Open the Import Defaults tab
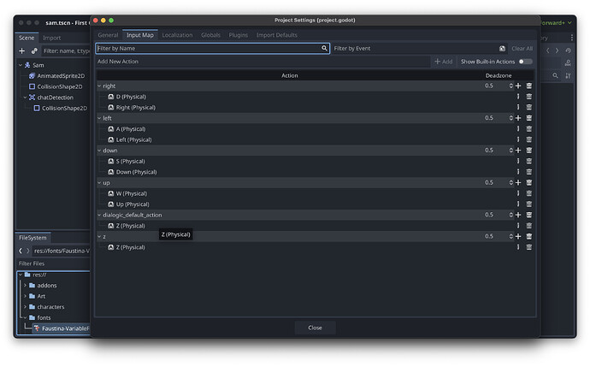This screenshot has width=590, height=367. 276,35
